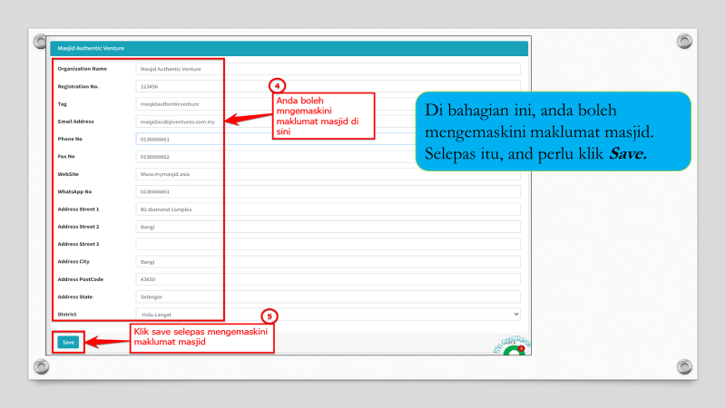Screen dimensions: 726x408
Task: Click the District label text
Action: pyautogui.click(x=66, y=314)
